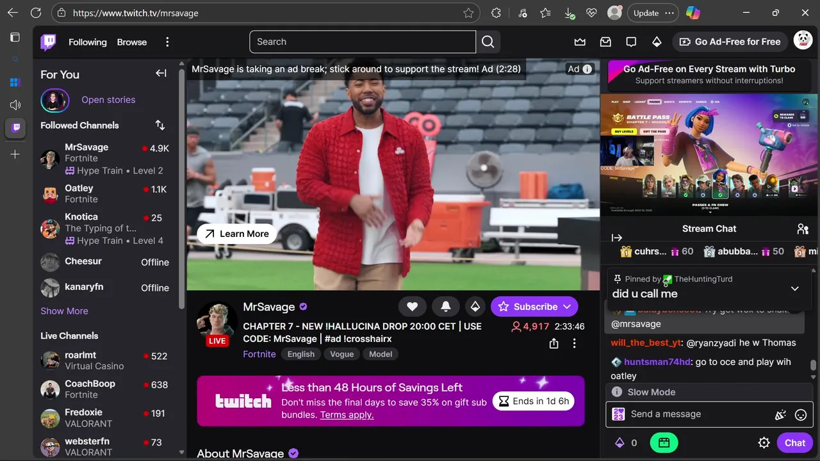The height and width of the screenshot is (461, 820).
Task: Click the Ends in 1d 6h badge
Action: pos(534,401)
